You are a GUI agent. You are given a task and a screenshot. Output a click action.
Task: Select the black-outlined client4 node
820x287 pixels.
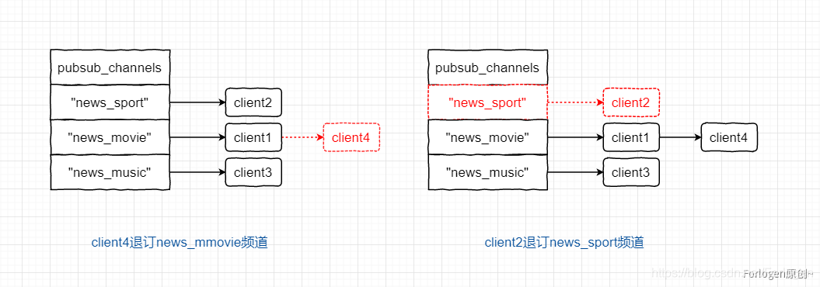tap(729, 137)
